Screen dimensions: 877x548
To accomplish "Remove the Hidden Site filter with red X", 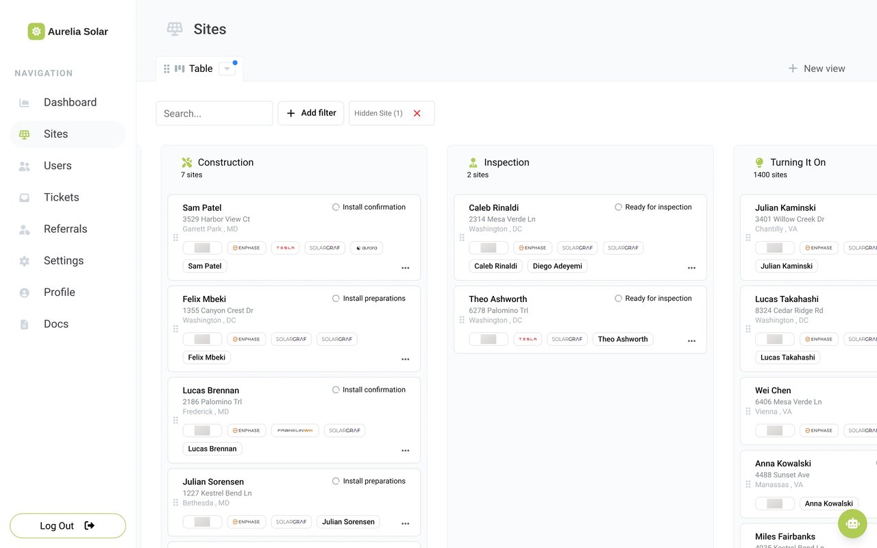I will (417, 113).
